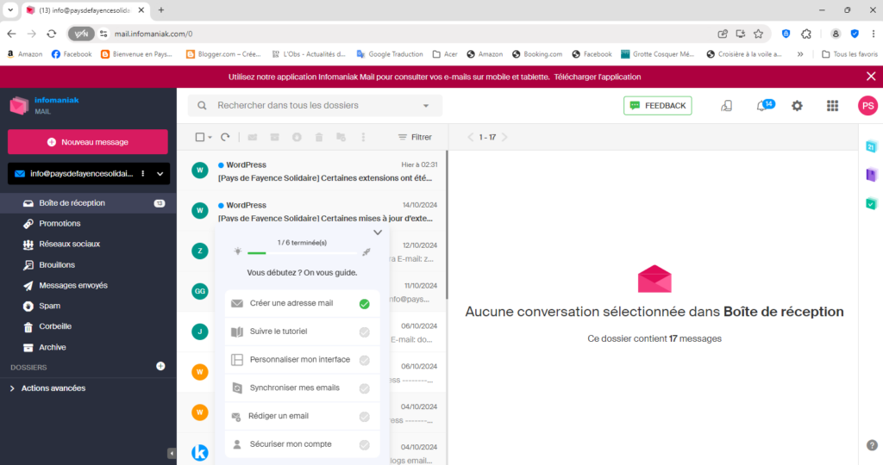Viewport: 883px width, 465px height.
Task: Click the refresh mail list icon
Action: pos(225,137)
